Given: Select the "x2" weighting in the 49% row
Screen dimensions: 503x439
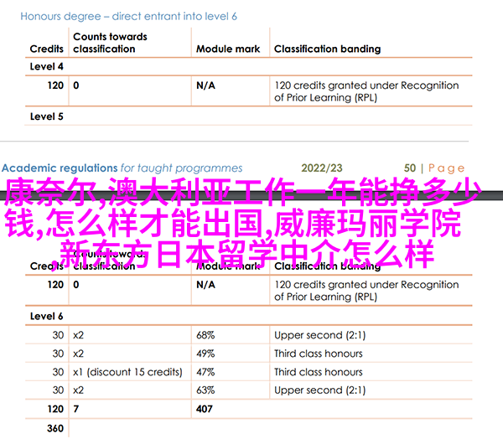Looking at the screenshot, I should (x=78, y=354).
